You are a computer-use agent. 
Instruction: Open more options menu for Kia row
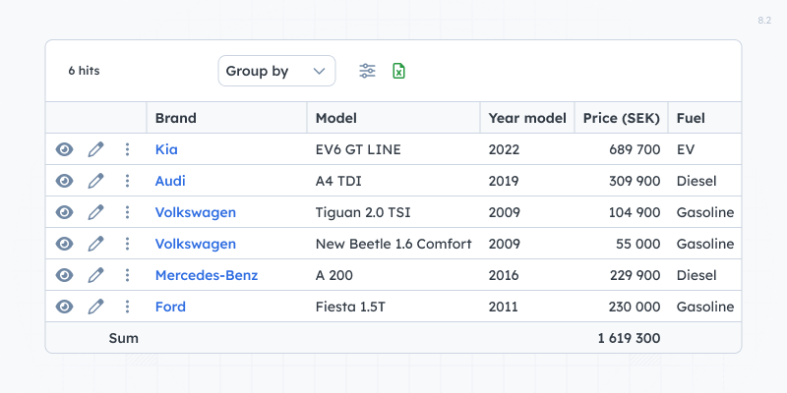tap(128, 149)
